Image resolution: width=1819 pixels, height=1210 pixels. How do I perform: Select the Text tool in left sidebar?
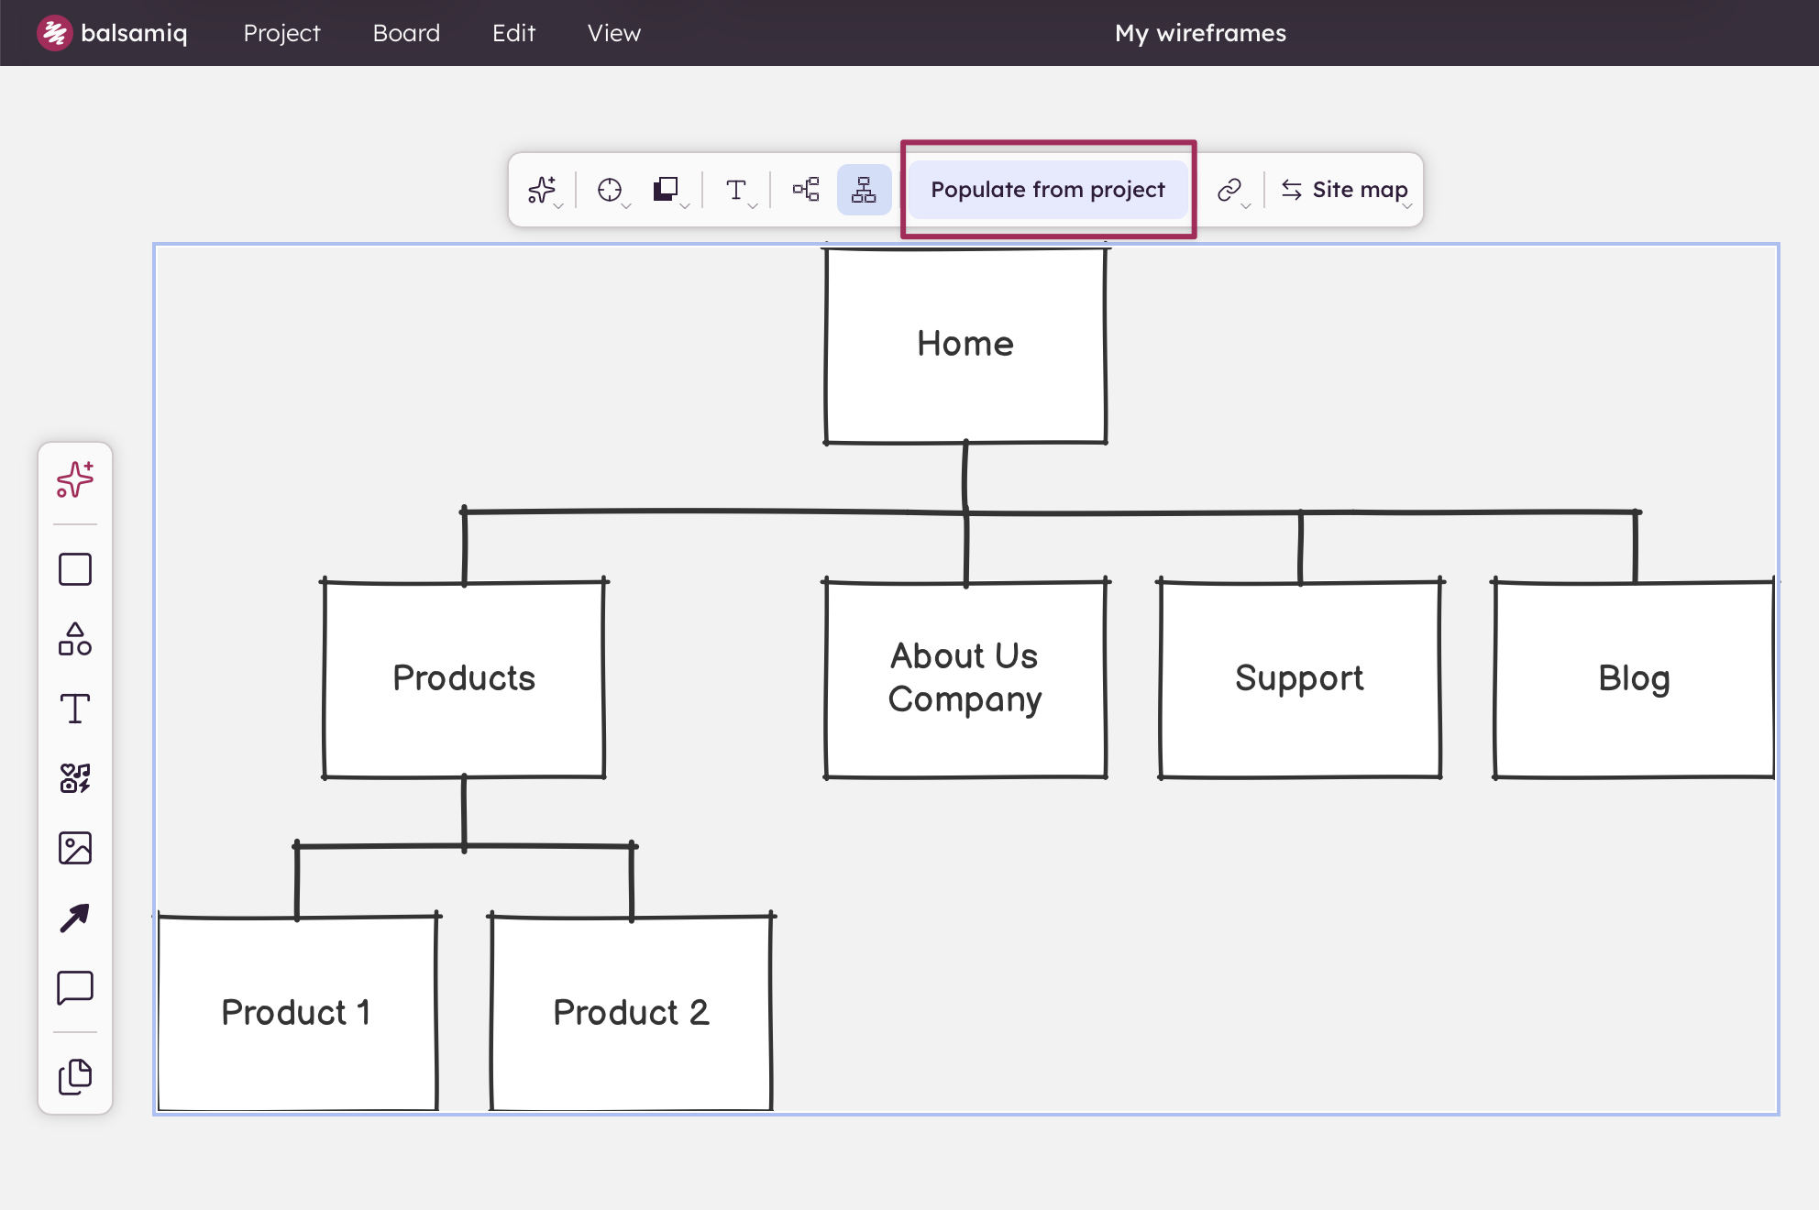tap(75, 709)
